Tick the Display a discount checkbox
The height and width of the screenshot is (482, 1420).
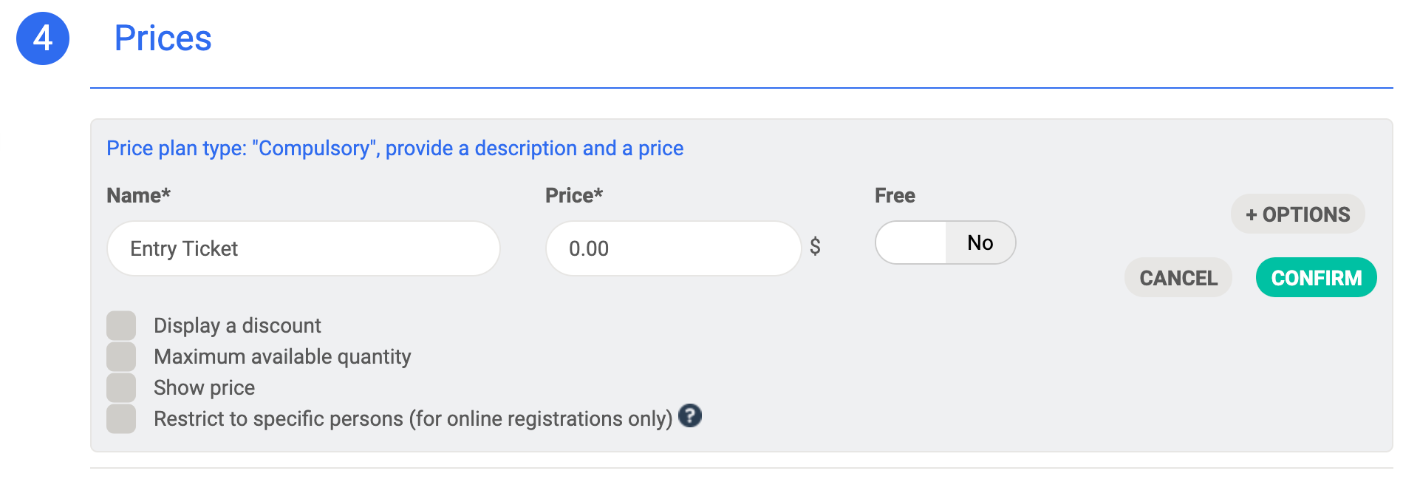click(121, 325)
